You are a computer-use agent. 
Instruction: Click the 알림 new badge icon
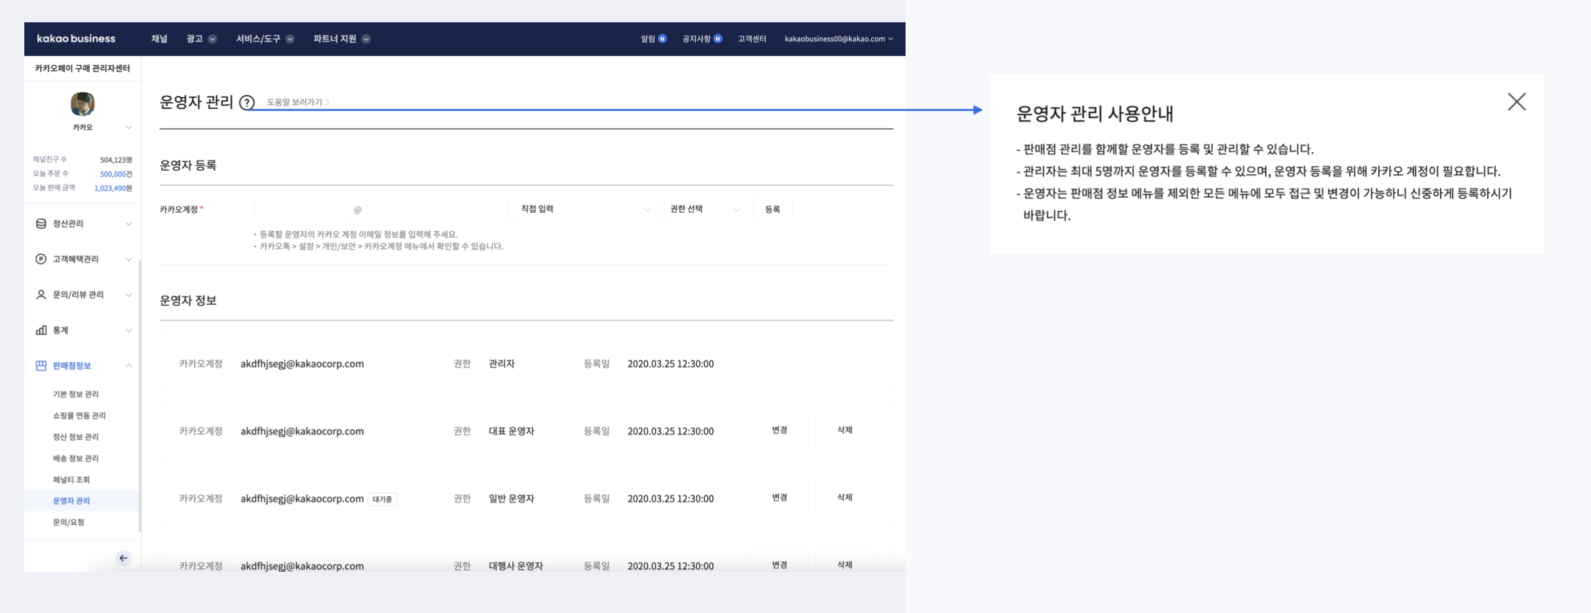662,38
